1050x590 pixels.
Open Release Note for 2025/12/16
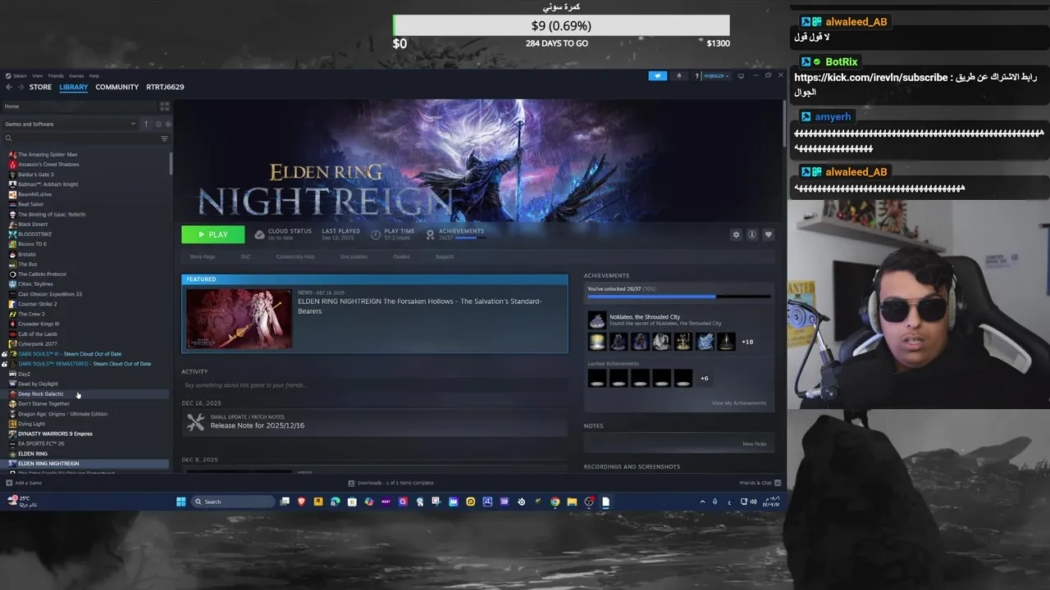[x=258, y=426]
